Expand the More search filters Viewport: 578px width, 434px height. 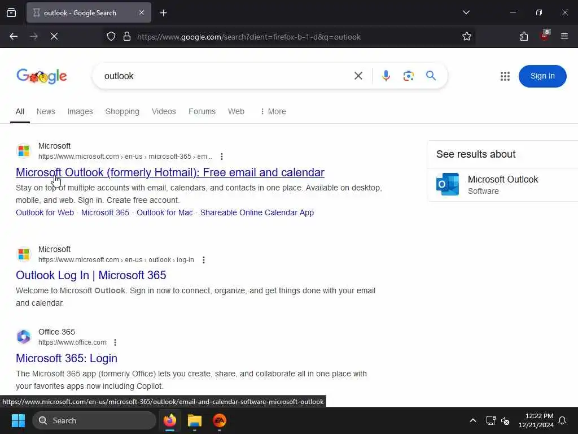(273, 111)
